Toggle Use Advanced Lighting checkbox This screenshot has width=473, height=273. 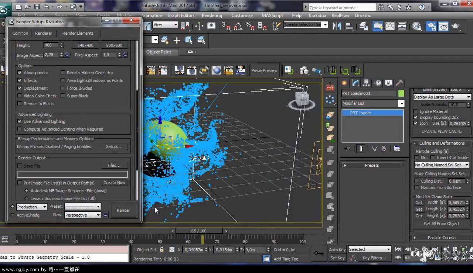[20, 121]
